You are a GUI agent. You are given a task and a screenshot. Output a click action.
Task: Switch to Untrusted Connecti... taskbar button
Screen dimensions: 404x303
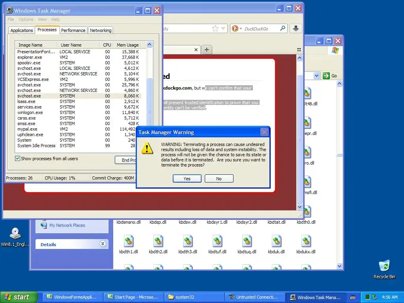255,297
